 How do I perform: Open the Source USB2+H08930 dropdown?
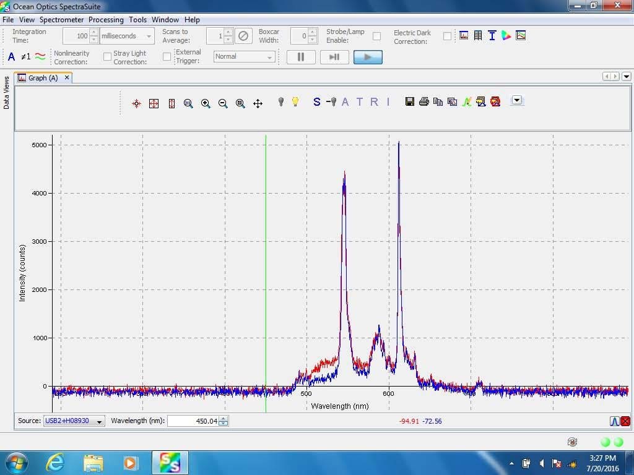(x=74, y=421)
